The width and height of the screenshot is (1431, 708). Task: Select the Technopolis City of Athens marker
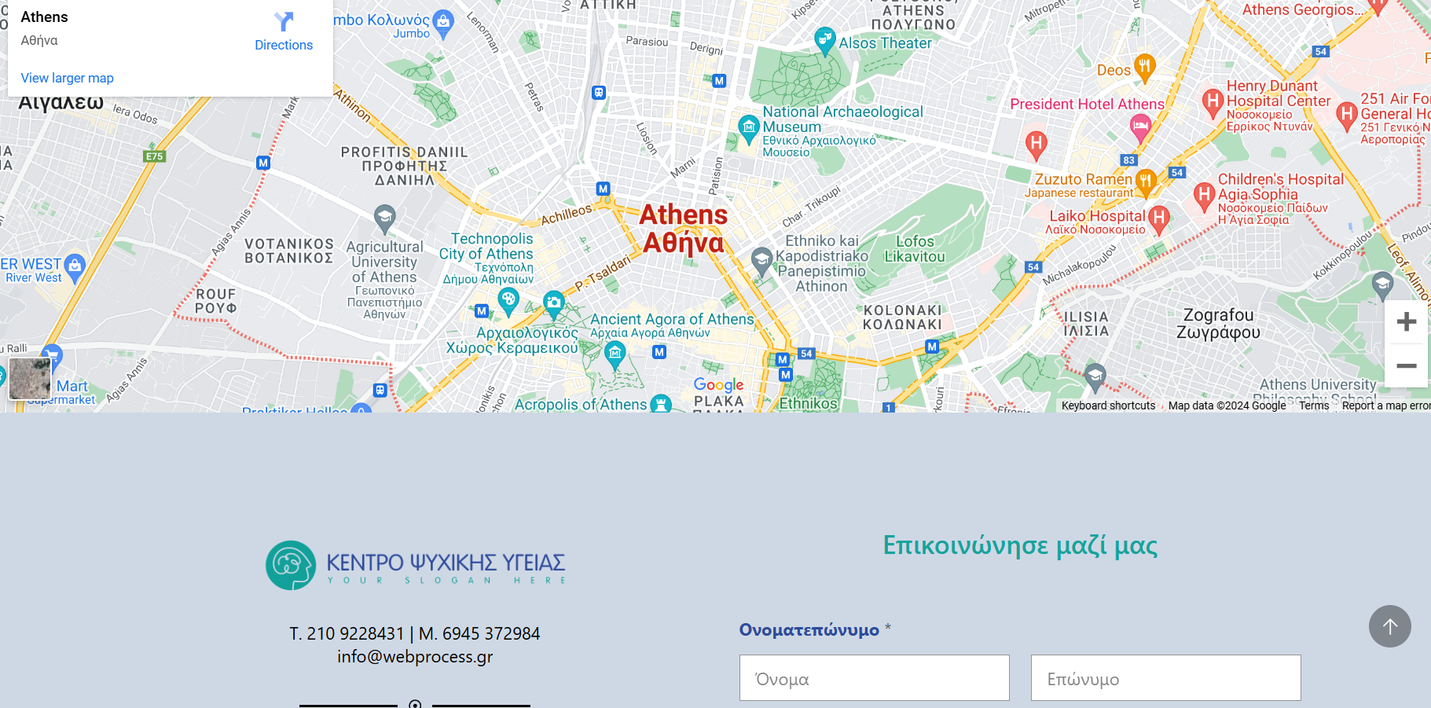(x=508, y=300)
